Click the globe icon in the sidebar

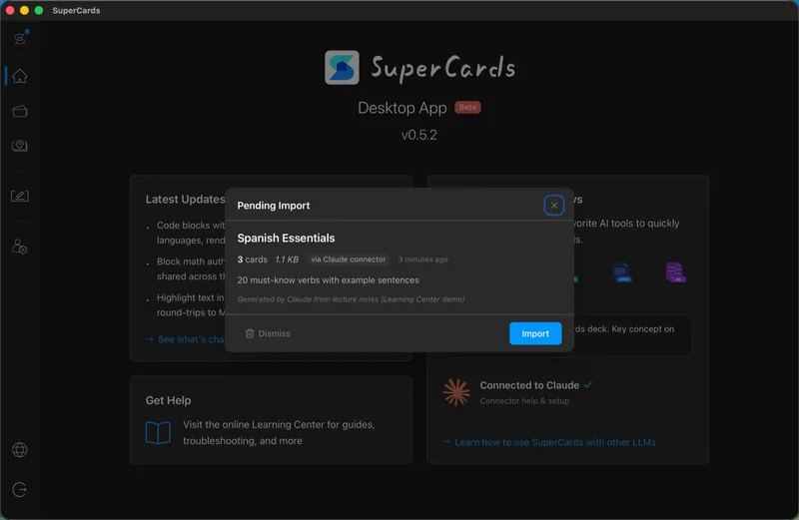point(20,450)
